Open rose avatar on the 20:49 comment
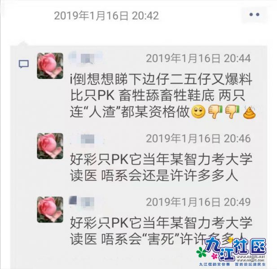The image size is (277, 269). click(50, 209)
